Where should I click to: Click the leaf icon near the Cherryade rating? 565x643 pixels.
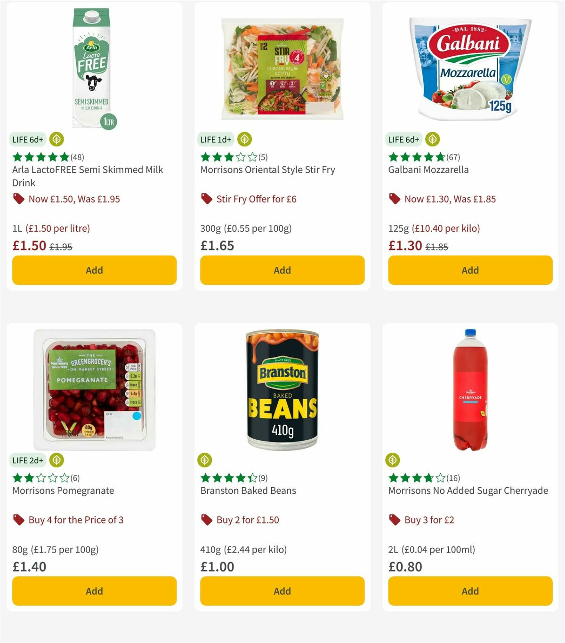point(394,460)
